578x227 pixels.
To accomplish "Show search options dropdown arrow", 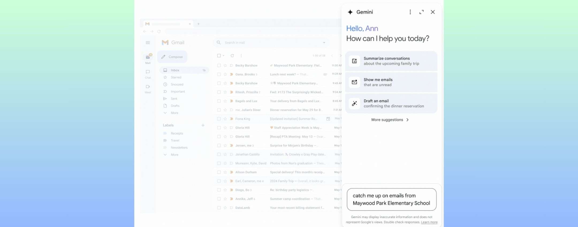I will (324, 43).
